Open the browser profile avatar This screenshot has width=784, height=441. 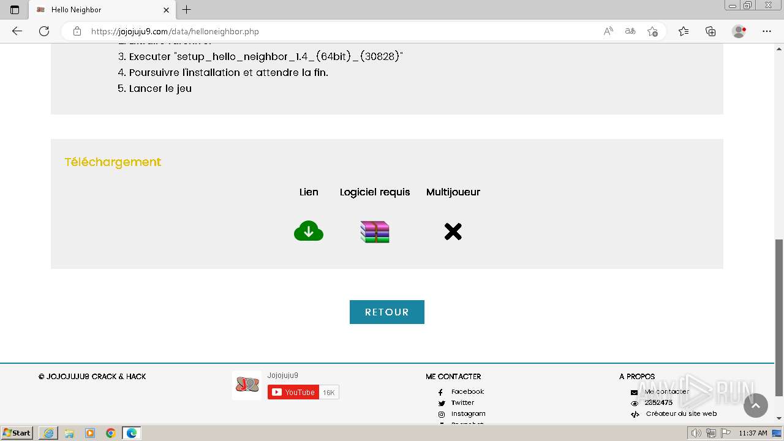[739, 31]
